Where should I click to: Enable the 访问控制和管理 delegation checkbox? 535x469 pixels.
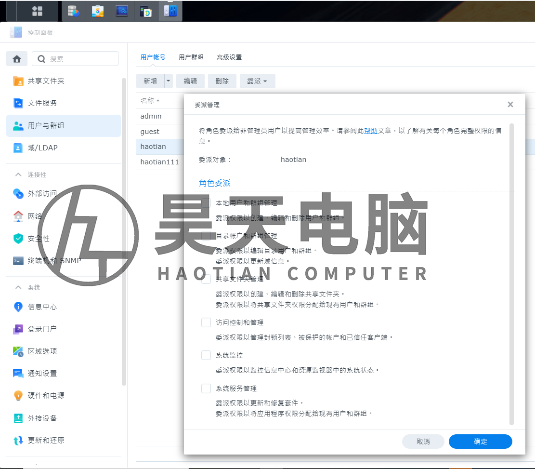(x=206, y=322)
